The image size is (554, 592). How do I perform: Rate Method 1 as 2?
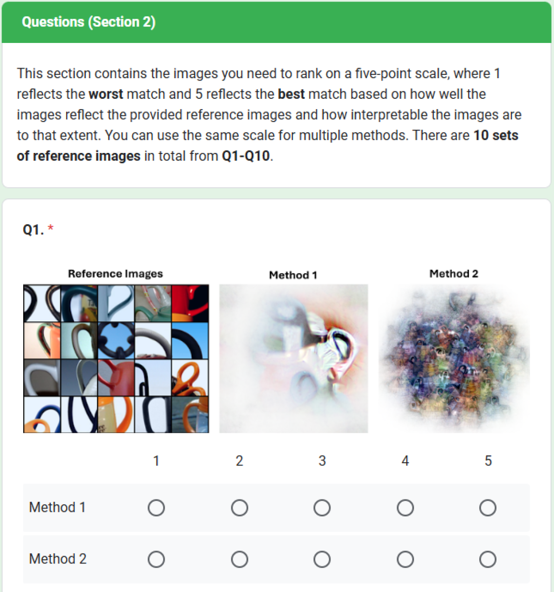tap(239, 508)
